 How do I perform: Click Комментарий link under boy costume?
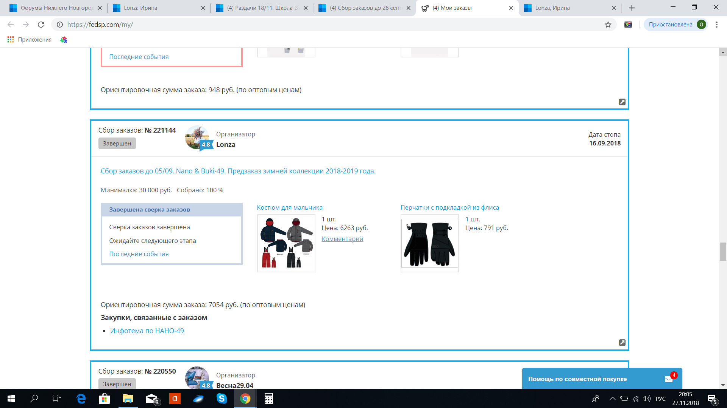pyautogui.click(x=342, y=239)
